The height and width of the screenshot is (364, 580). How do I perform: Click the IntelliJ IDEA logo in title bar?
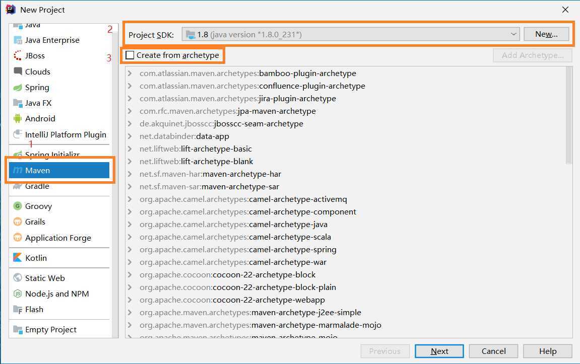coord(11,10)
